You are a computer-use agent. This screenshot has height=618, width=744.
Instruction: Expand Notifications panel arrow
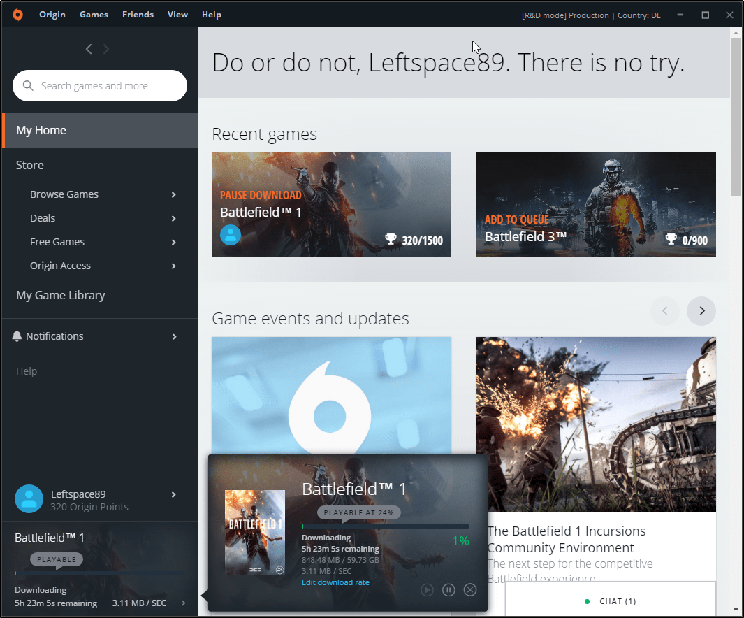point(174,336)
